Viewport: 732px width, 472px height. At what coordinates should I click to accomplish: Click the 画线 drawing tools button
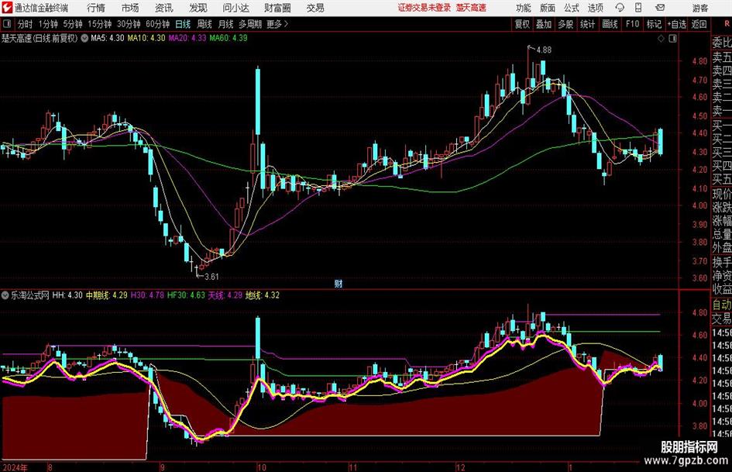coord(610,24)
